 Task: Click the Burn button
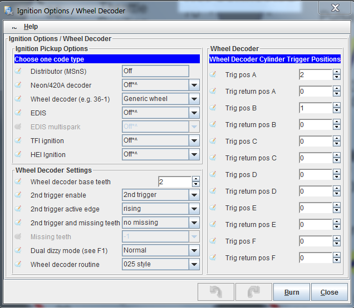tap(292, 292)
